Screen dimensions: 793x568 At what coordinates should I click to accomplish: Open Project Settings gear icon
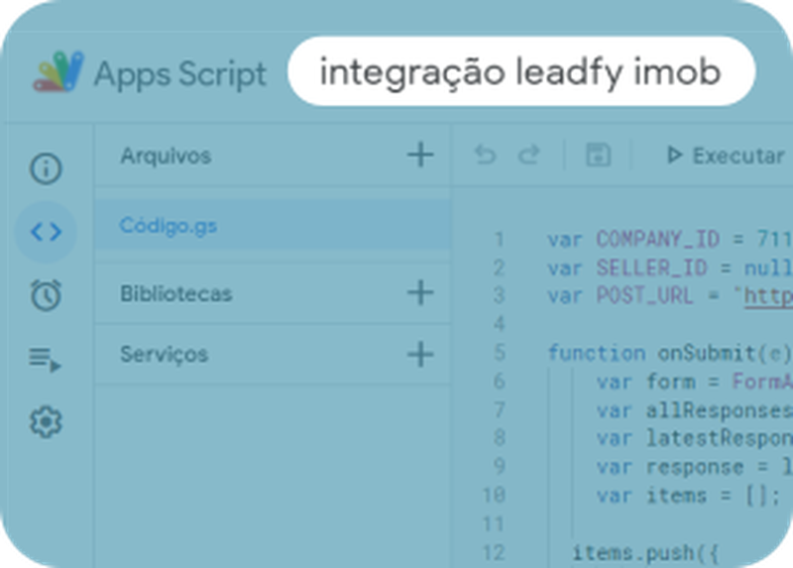tap(46, 421)
